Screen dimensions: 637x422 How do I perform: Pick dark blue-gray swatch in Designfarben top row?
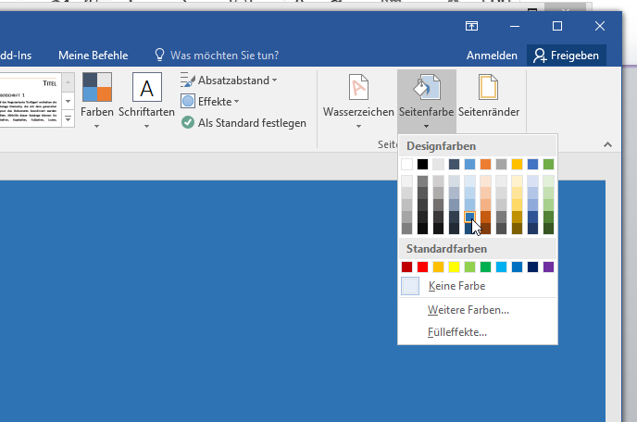tap(455, 164)
